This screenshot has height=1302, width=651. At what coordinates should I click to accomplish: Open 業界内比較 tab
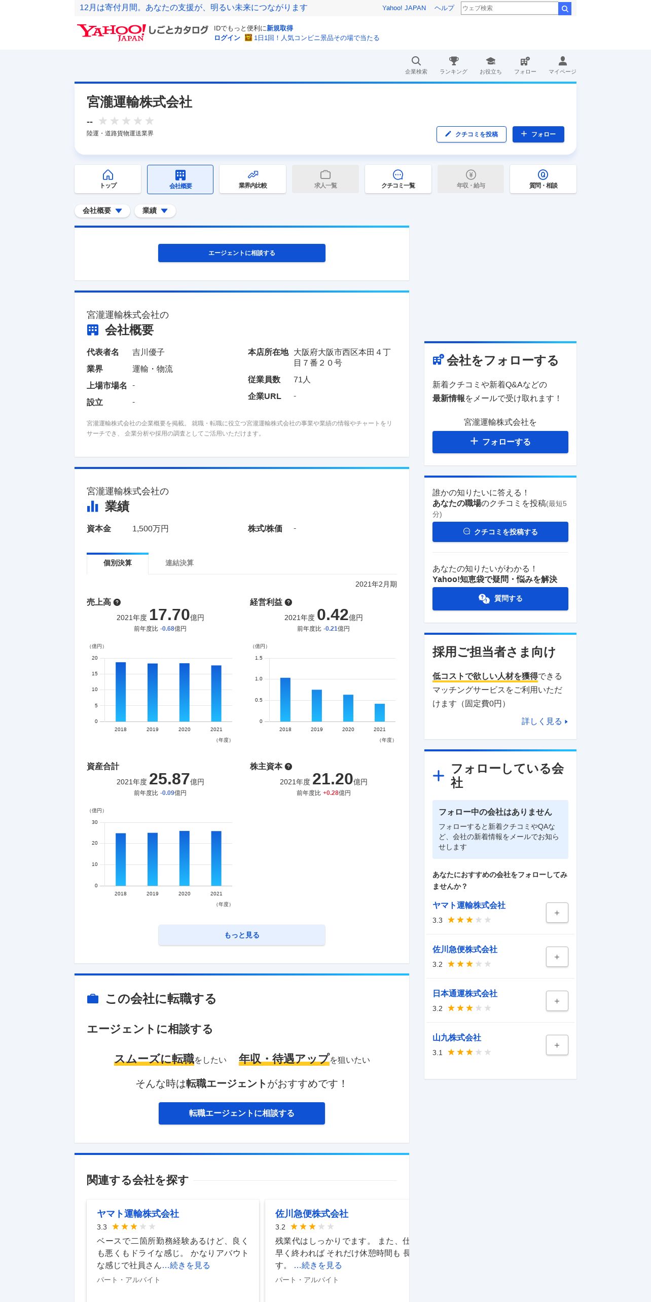point(252,179)
